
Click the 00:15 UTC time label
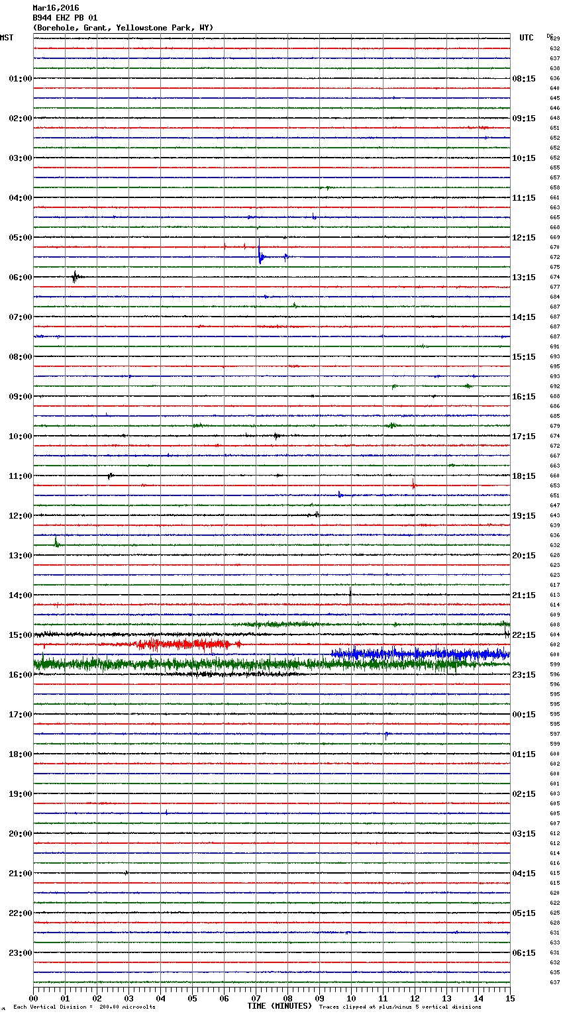[x=524, y=715]
